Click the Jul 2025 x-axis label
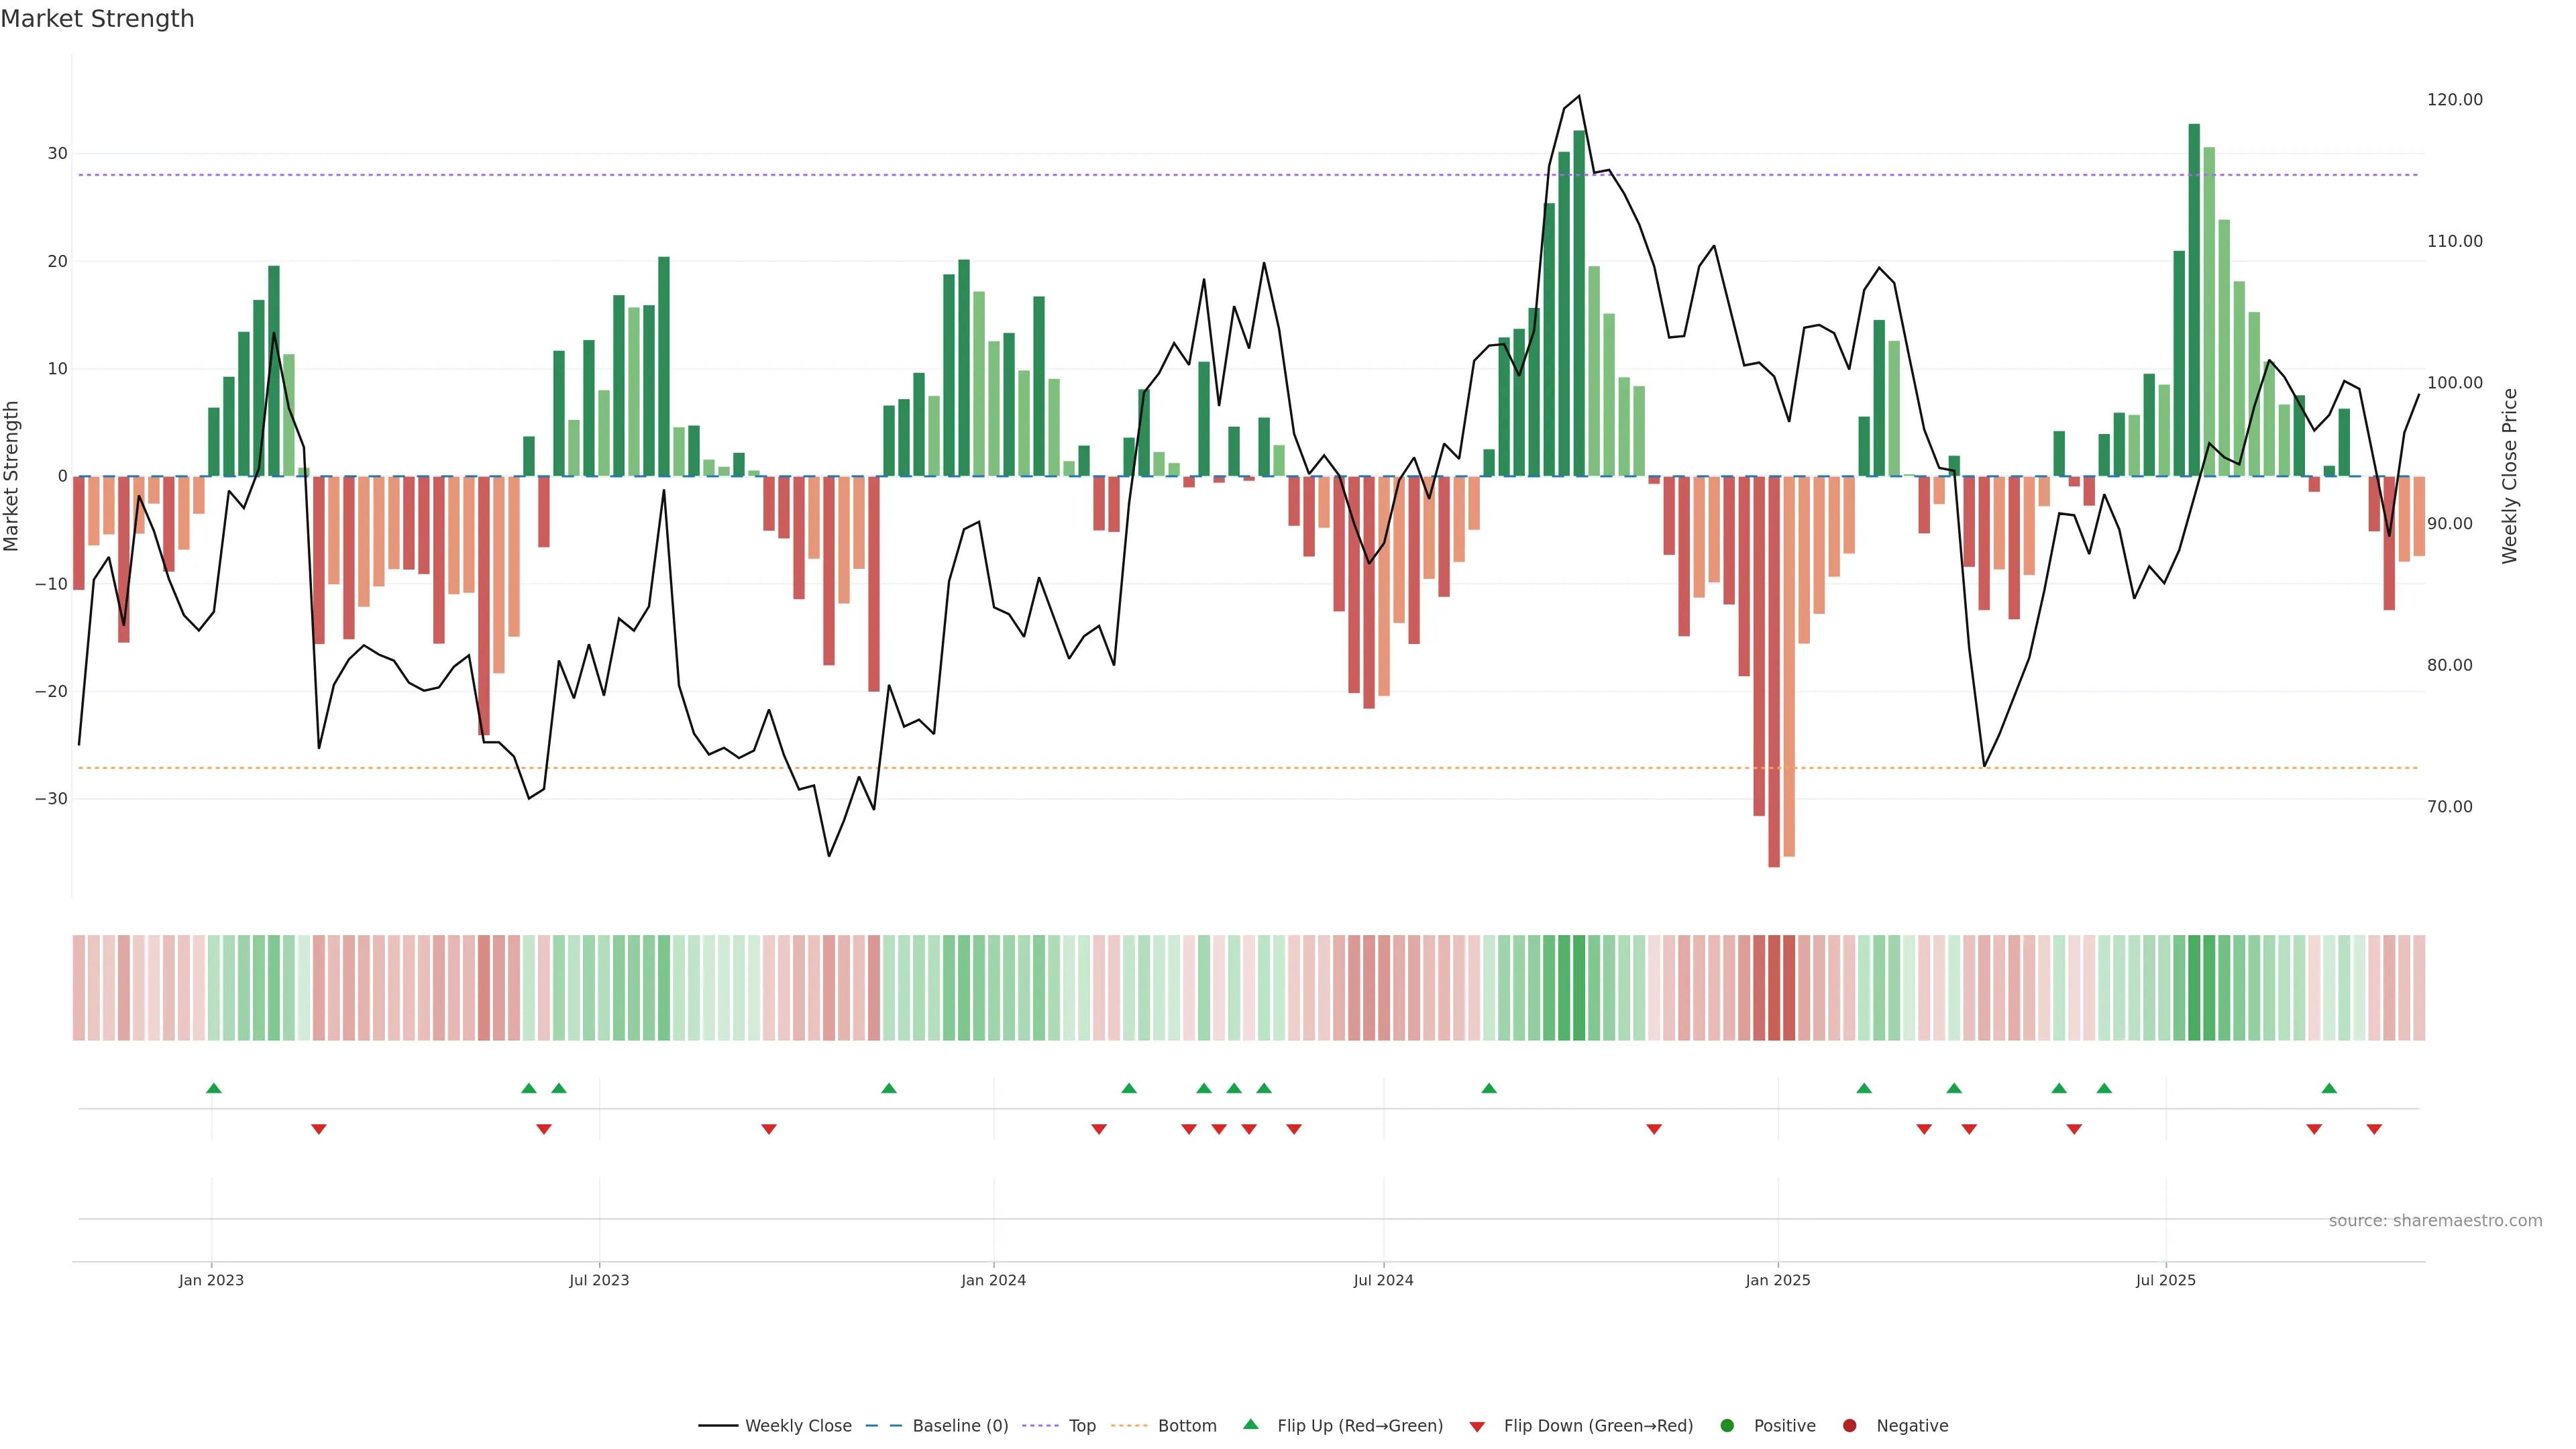 coord(2165,1280)
